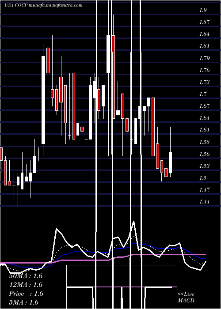The image size is (221, 309).
Task: Click the 1.64 price axis label
Action: click(204, 118)
